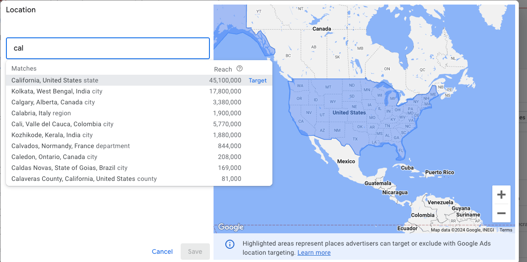527x262 pixels.
Task: Click the ON province label on map
Action: tap(387, 69)
